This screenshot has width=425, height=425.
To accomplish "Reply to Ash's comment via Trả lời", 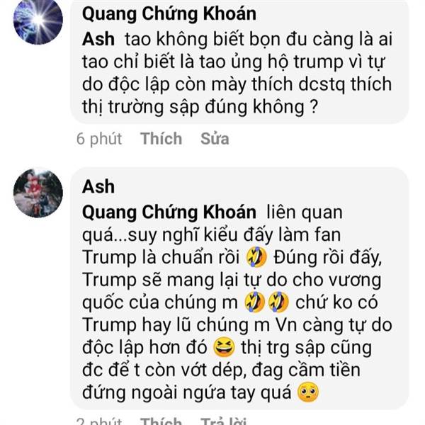I will point(223,421).
